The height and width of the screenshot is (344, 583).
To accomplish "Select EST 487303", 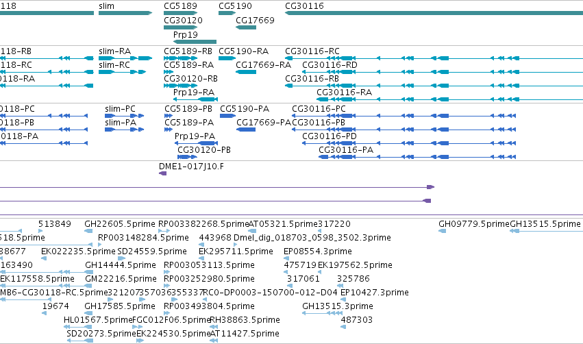I will click(x=356, y=320).
